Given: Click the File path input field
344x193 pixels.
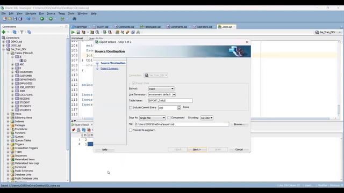Looking at the screenshot, I should [x=182, y=124].
